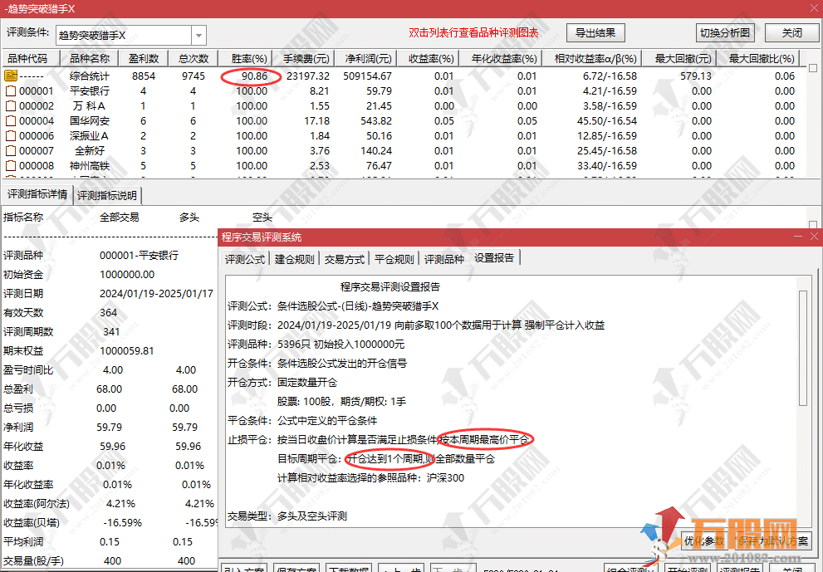Click the 导出结果 button
Viewport: 823px width, 572px height.
tap(595, 33)
